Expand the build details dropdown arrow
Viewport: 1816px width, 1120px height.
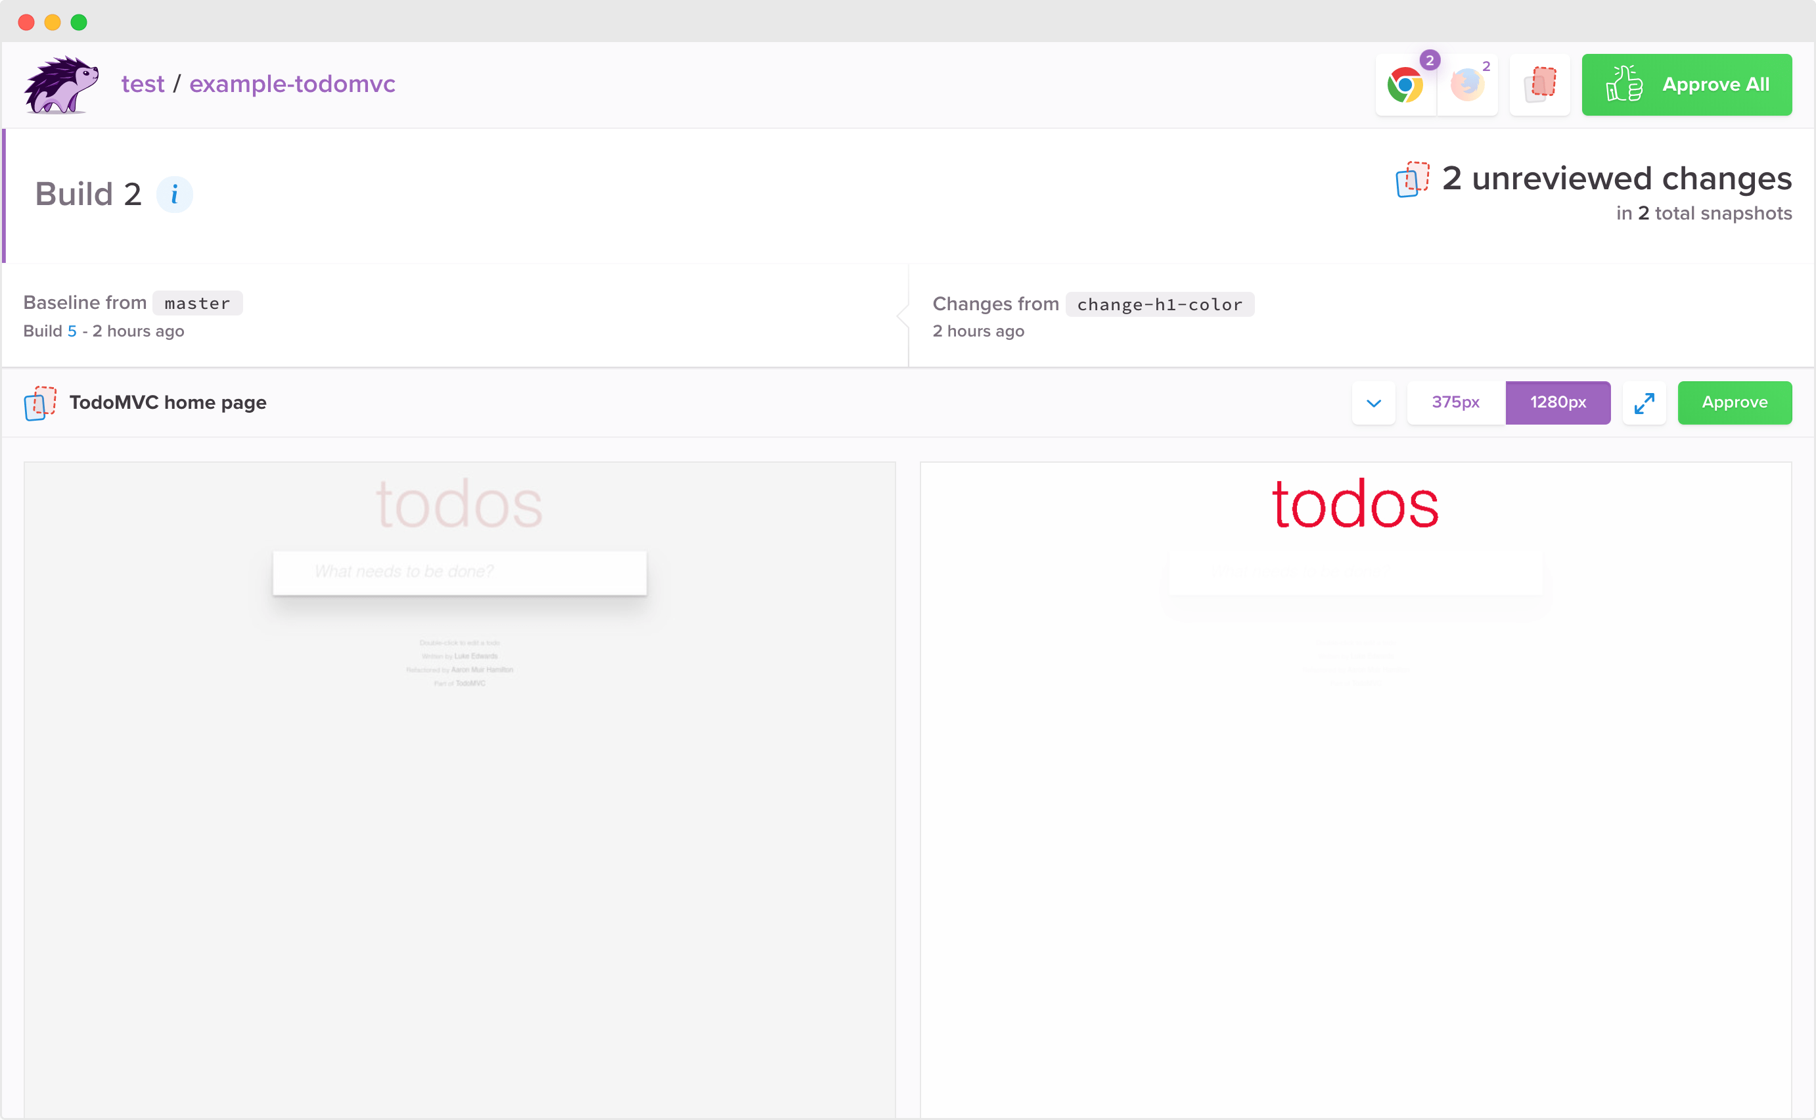click(1374, 402)
